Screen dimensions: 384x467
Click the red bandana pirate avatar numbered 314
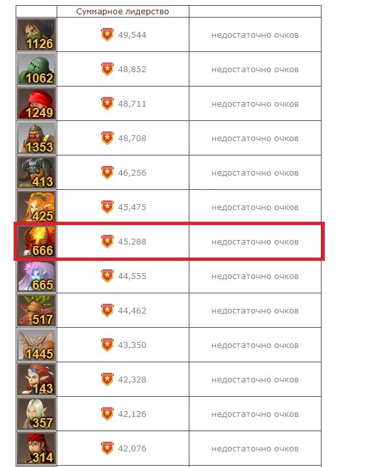[x=36, y=448]
